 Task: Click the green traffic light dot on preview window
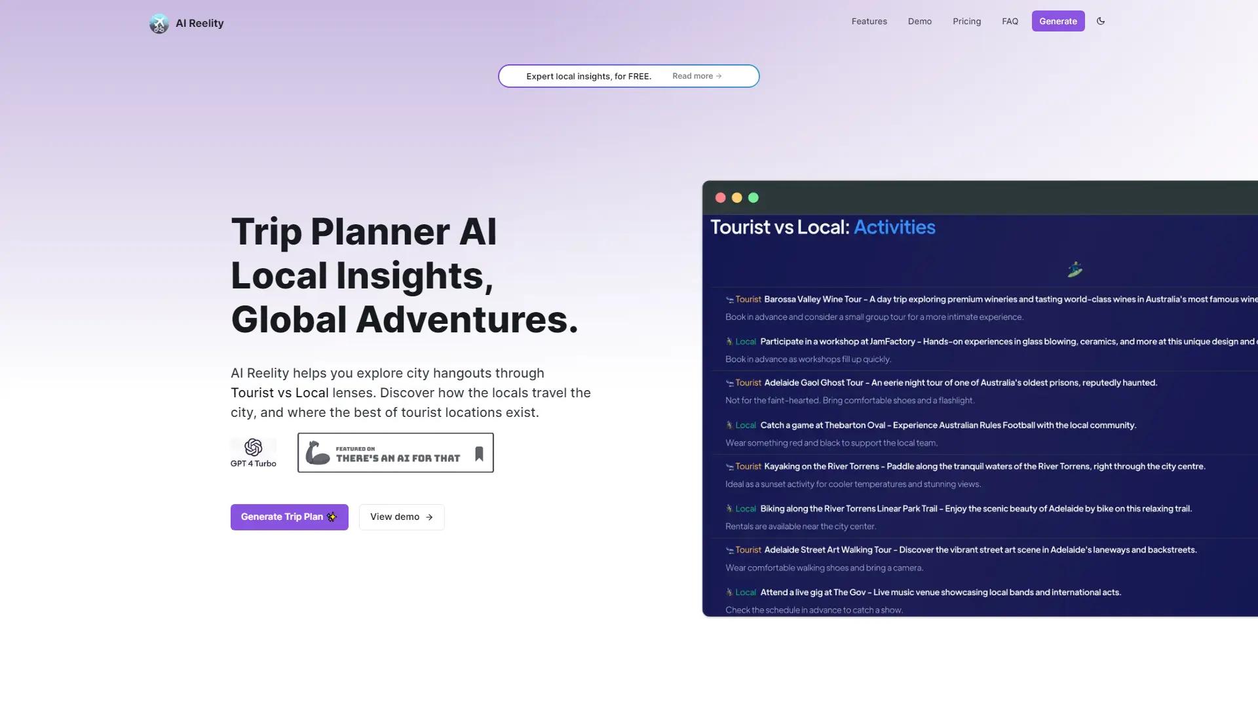point(754,197)
